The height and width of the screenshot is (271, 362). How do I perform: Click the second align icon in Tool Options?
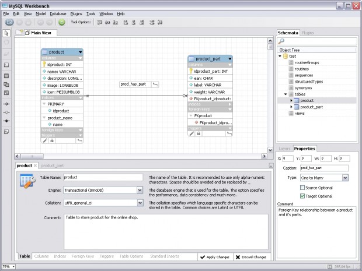[x=107, y=22]
